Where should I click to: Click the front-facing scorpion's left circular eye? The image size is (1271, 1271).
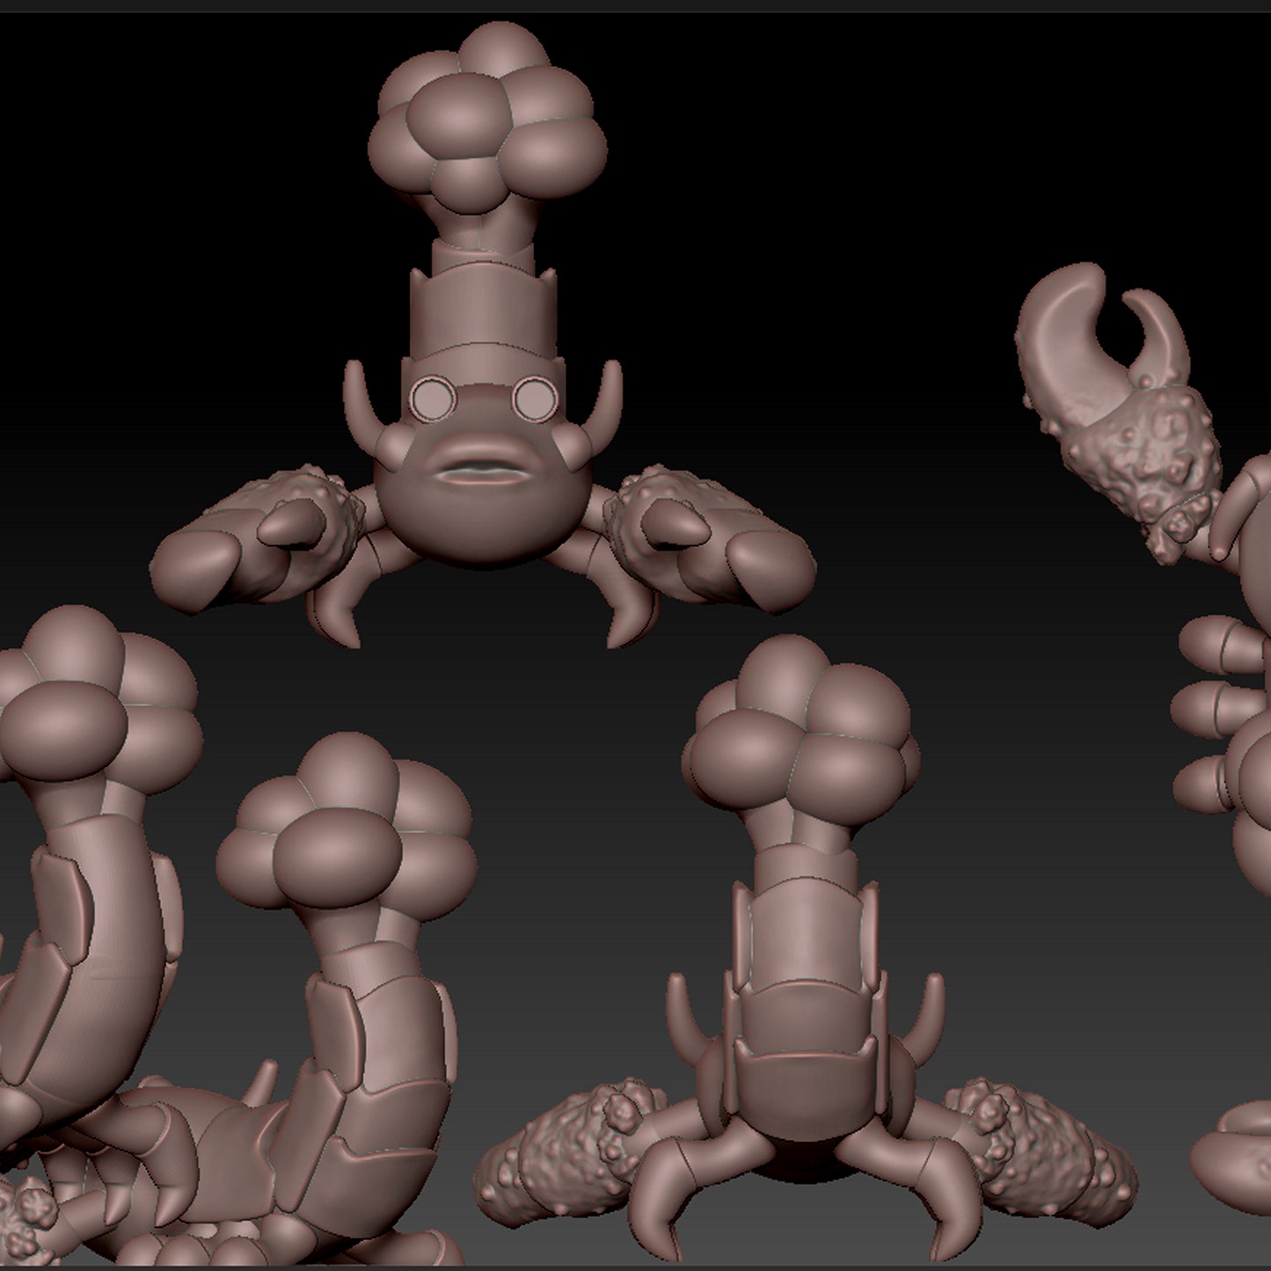pyautogui.click(x=432, y=398)
